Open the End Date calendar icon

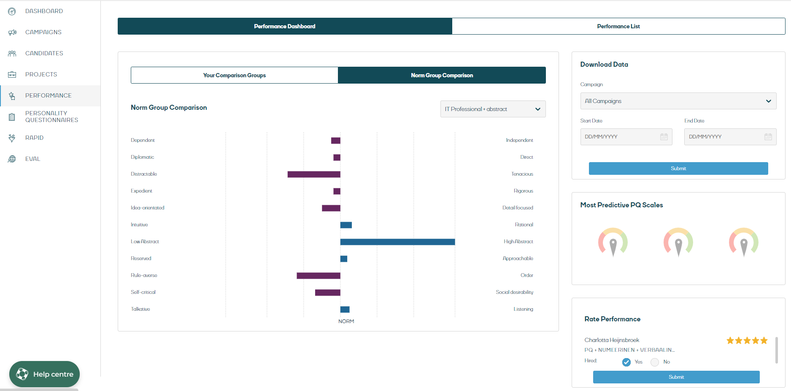768,137
